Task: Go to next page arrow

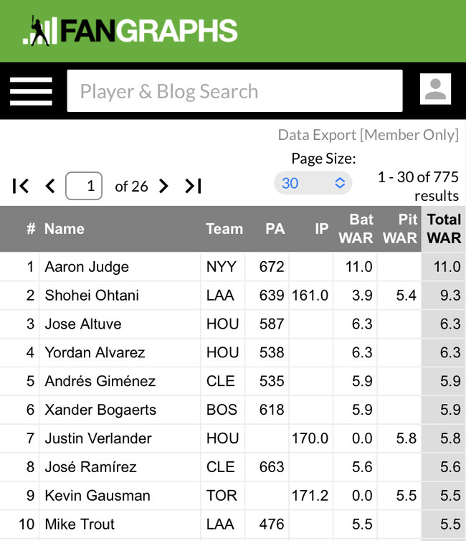Action: (163, 186)
